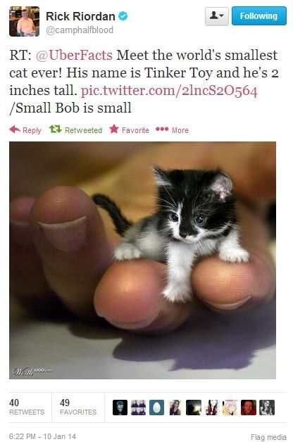Expand the More options menu
Screen dimensions: 293x442
173,130
